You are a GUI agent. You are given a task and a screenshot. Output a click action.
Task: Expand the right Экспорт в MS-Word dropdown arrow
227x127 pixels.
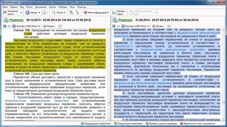(x=148, y=26)
